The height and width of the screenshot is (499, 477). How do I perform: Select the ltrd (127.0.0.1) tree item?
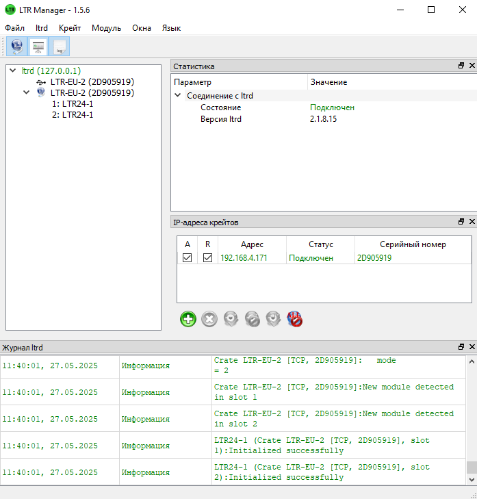click(51, 71)
